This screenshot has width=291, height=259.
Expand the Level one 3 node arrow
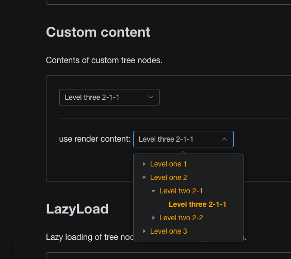click(x=144, y=231)
